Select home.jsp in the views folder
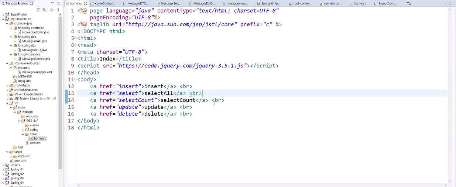 40,138
